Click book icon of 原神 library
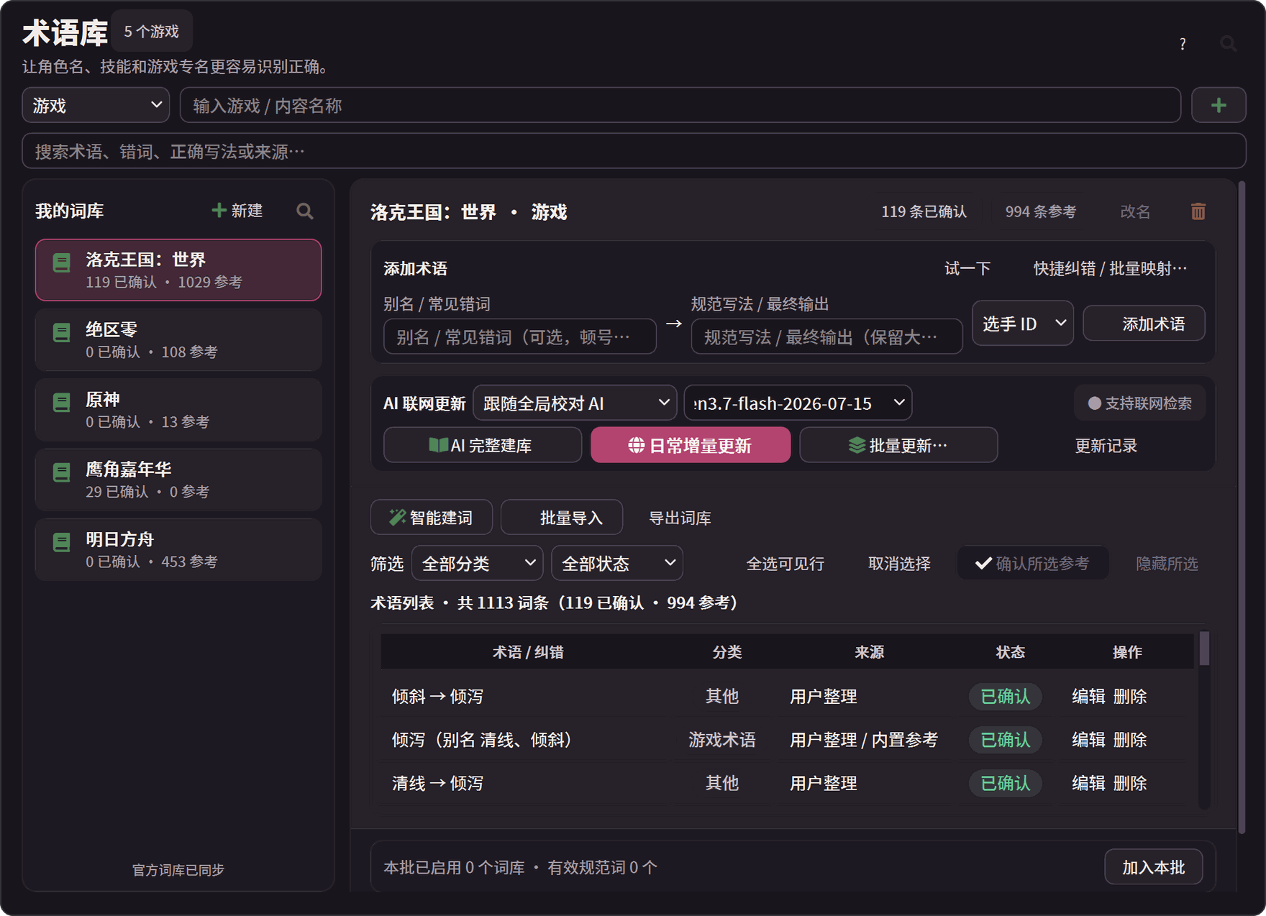 coord(62,403)
